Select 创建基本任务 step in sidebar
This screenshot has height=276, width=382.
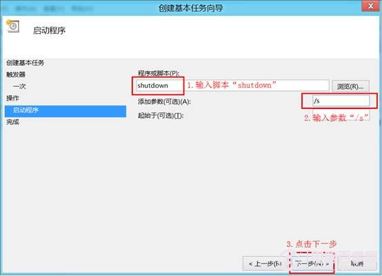[25, 63]
